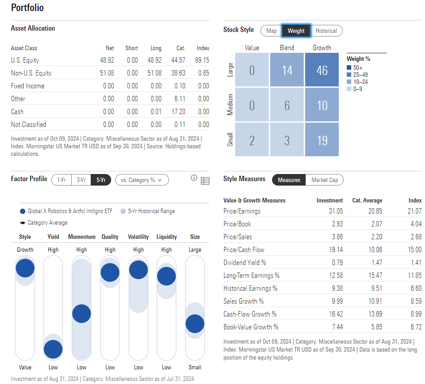Viewport: 425px width, 384px height.
Task: Open the Factor Profile table view
Action: tap(205, 179)
